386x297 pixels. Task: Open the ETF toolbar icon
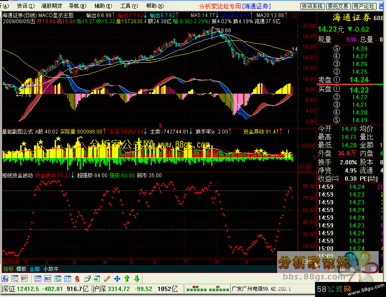(24, 279)
